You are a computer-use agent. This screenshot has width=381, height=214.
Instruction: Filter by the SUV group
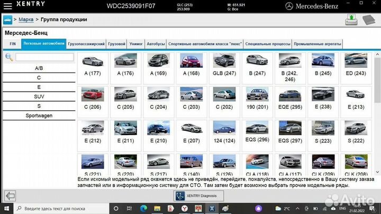tap(39, 96)
